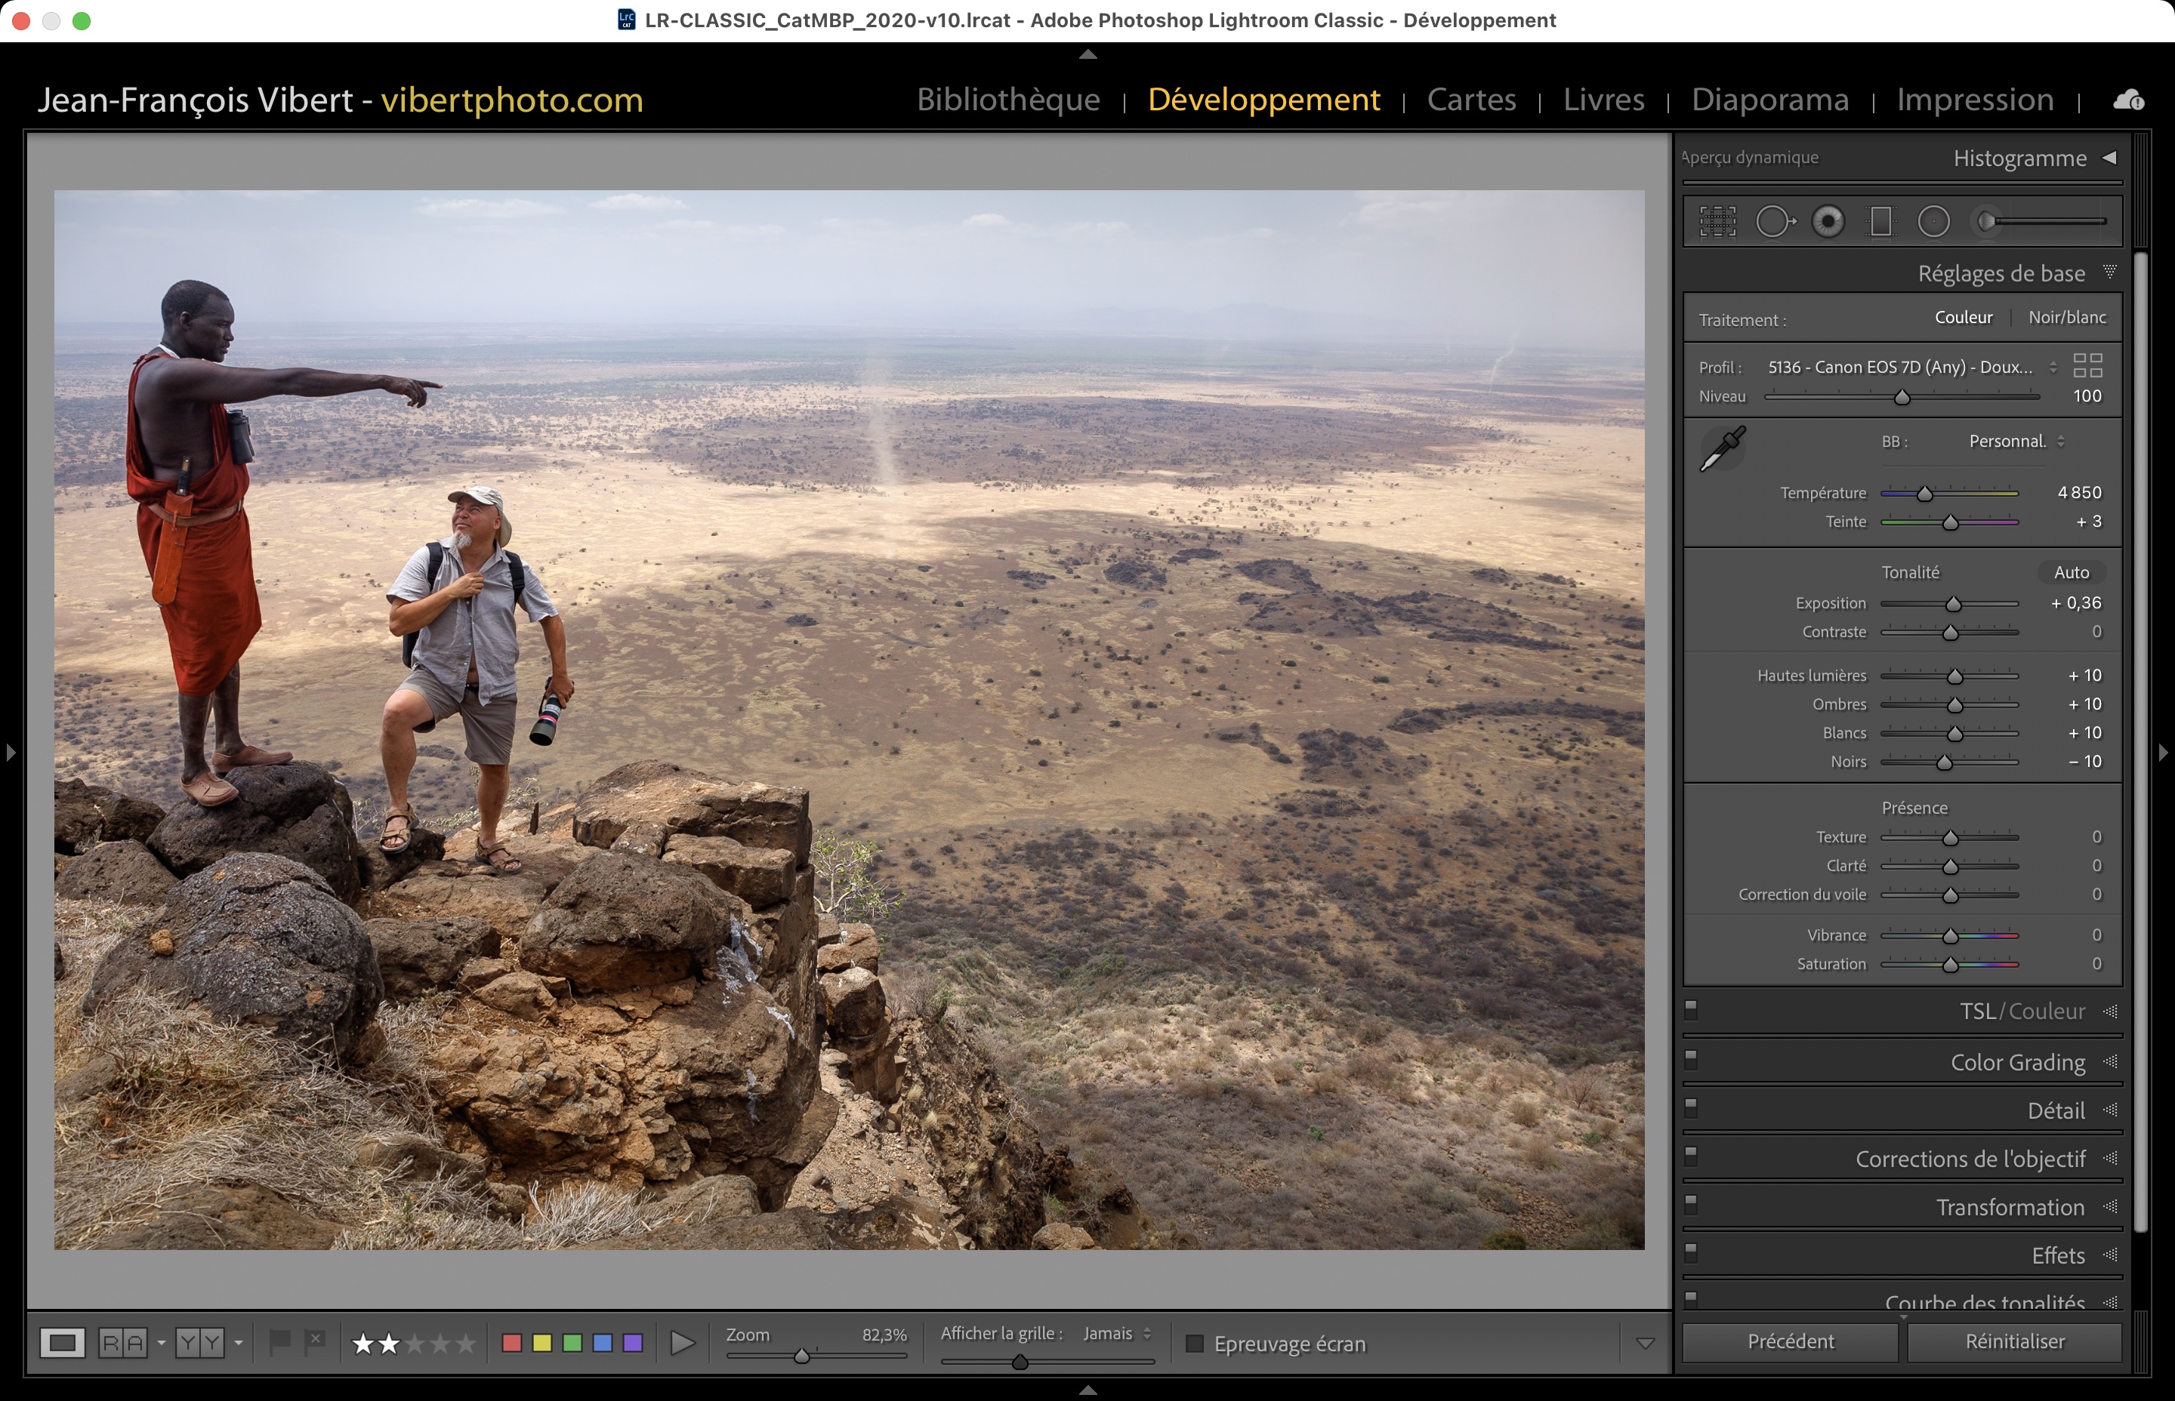Click the Réinitialiser button
2175x1401 pixels.
[2014, 1341]
